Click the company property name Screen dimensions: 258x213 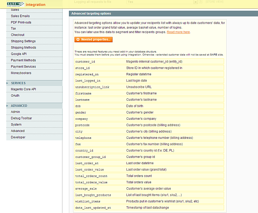(81, 119)
